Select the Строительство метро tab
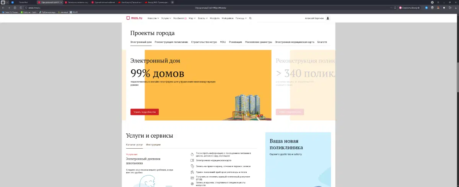Screen dimensions: 459x187 204,42
